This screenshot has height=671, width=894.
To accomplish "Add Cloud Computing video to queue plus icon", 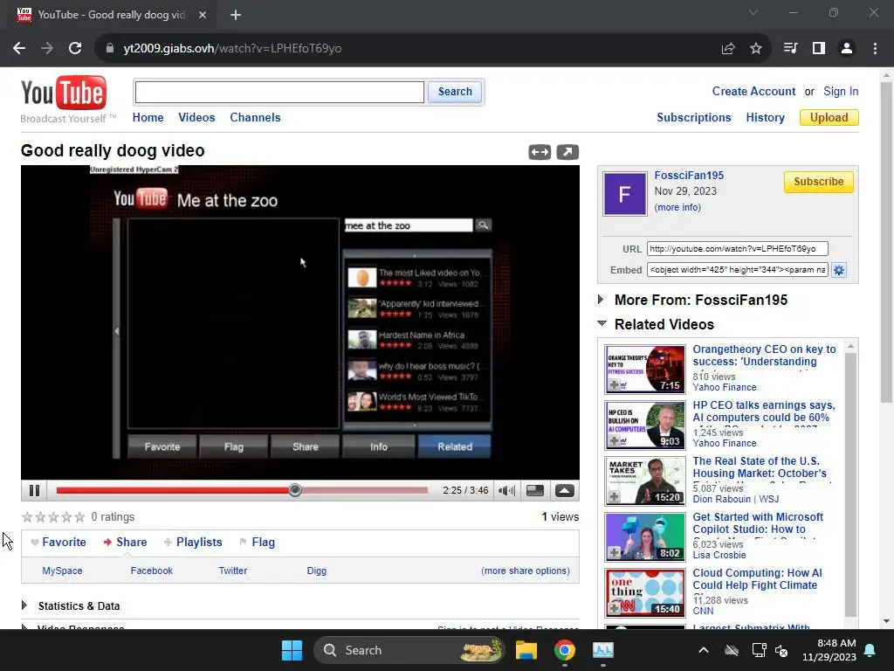I will (x=614, y=609).
